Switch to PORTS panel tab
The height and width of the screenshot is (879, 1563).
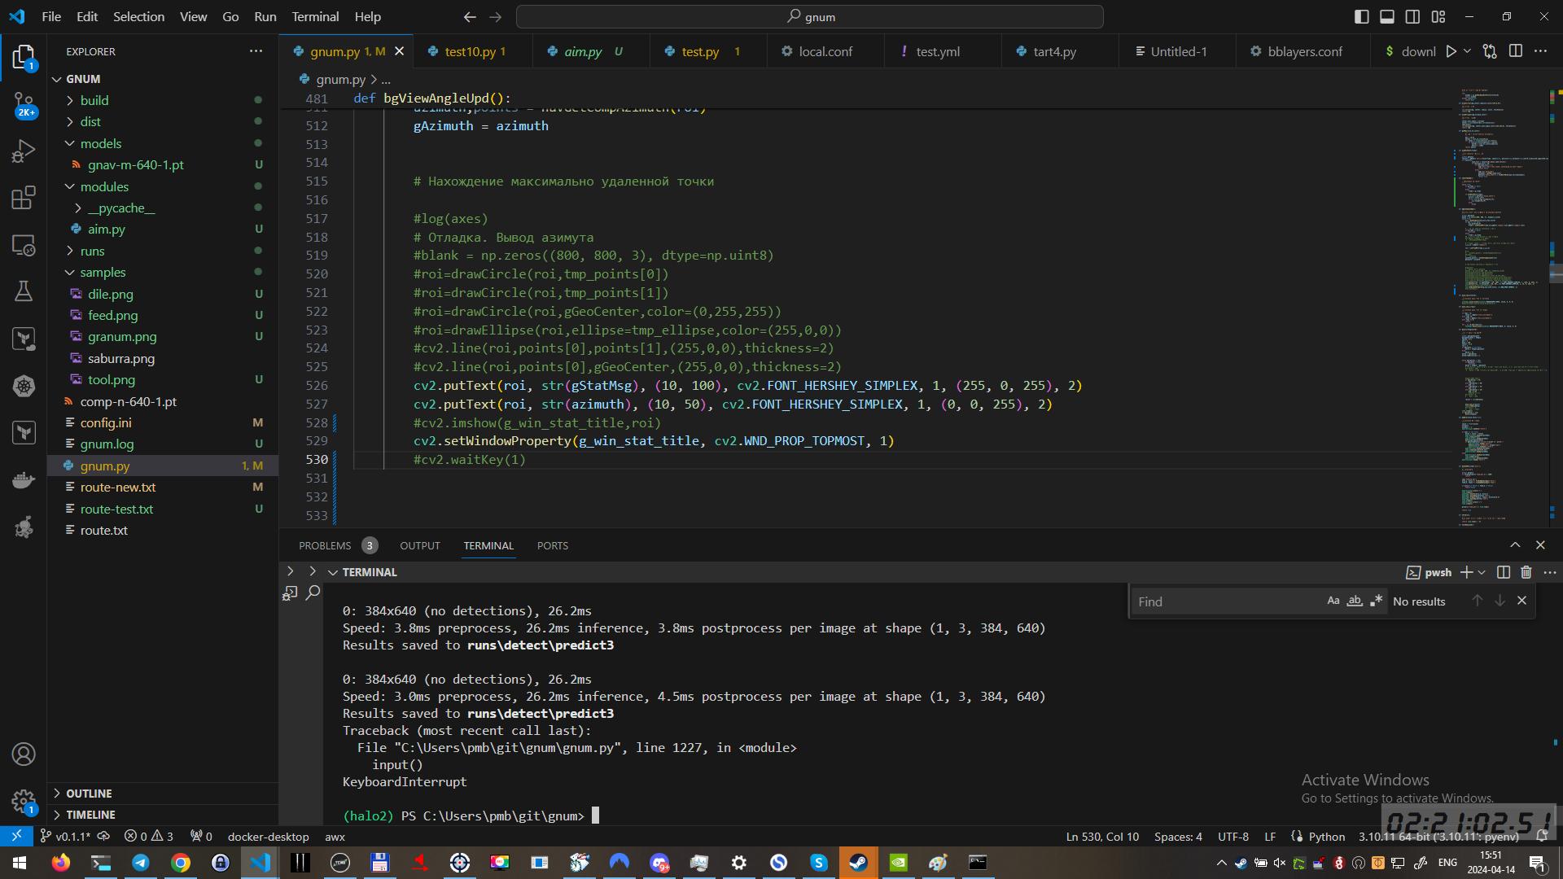(553, 545)
